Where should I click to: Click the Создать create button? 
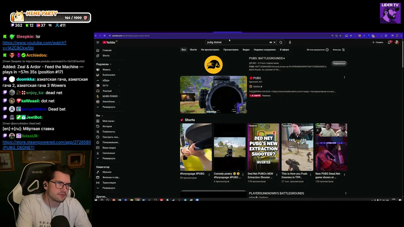click(377, 42)
